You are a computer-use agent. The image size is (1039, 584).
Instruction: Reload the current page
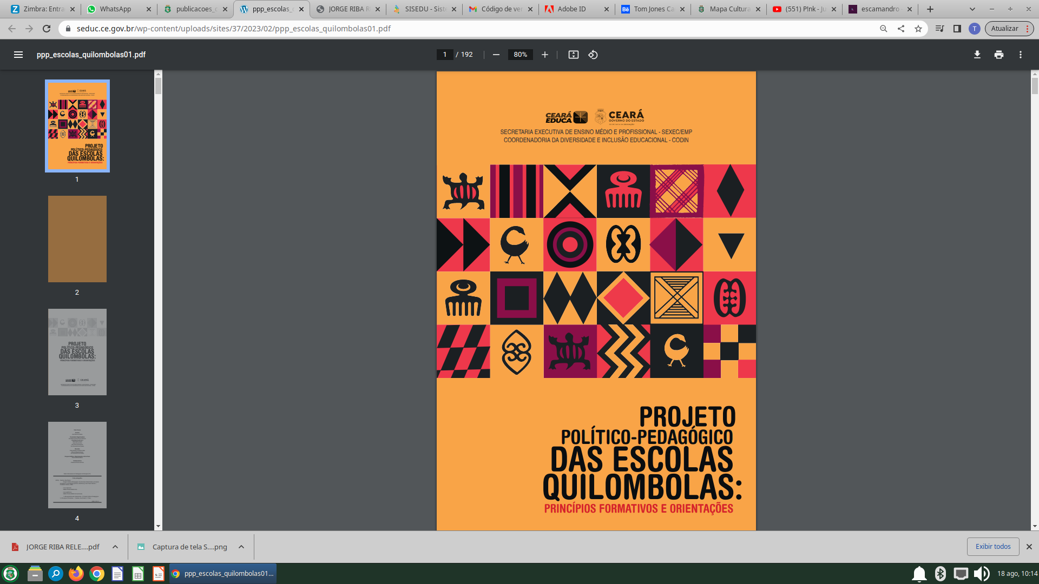click(x=47, y=29)
